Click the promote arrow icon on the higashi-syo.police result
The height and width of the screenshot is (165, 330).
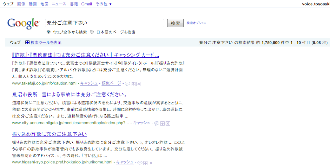click(x=146, y=163)
